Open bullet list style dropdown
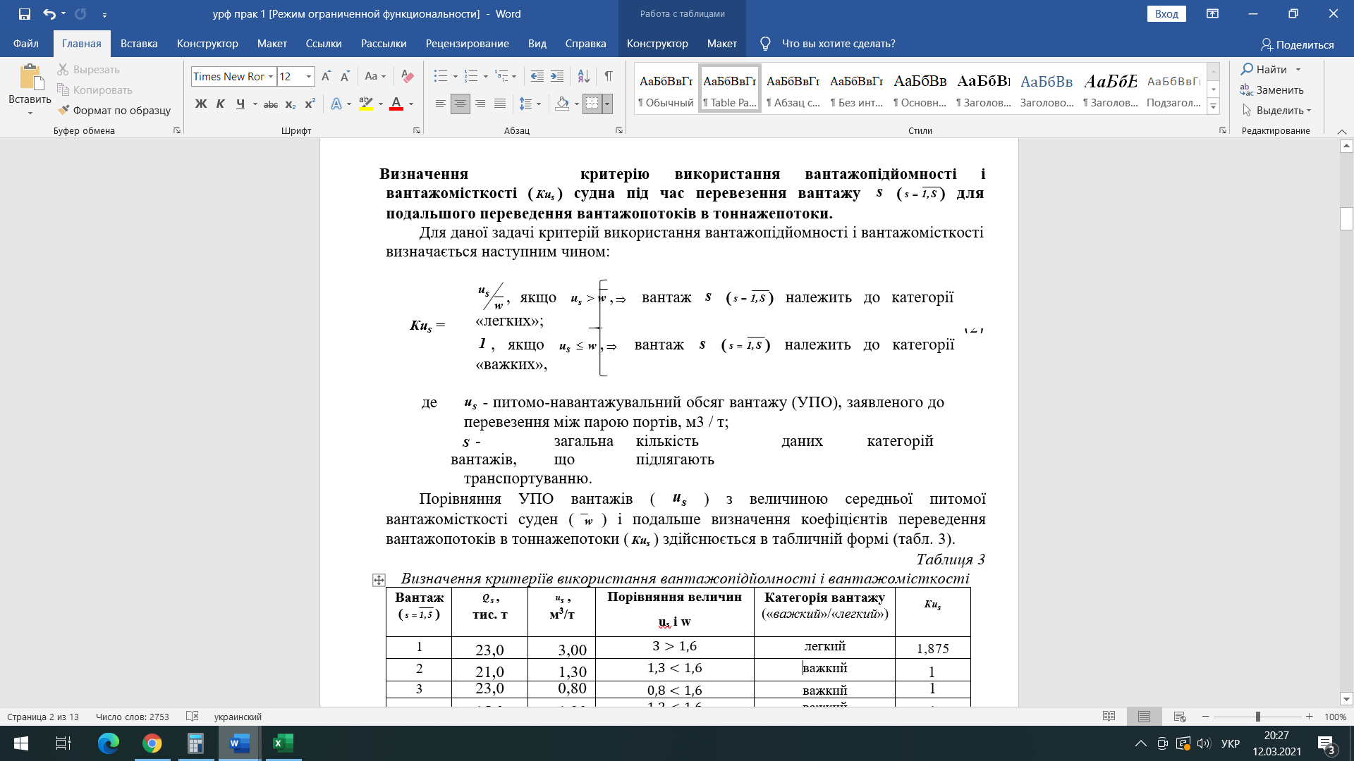The height and width of the screenshot is (761, 1354). tap(456, 76)
